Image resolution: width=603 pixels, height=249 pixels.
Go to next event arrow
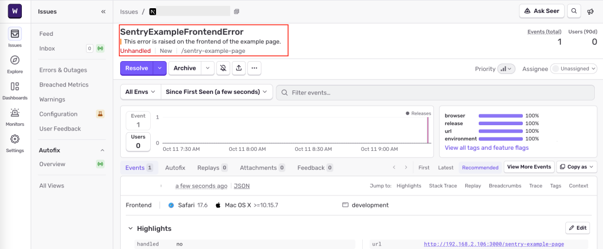406,167
